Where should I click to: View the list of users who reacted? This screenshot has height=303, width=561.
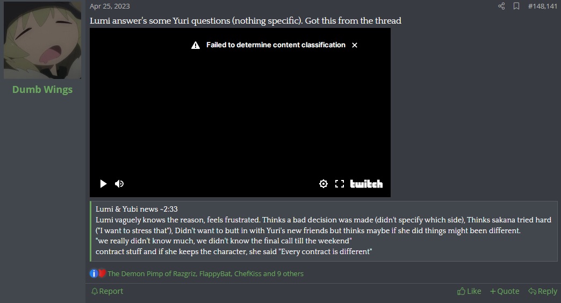coord(205,273)
